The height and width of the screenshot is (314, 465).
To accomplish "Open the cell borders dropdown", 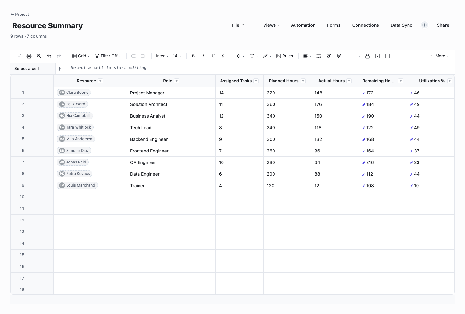I will point(356,56).
